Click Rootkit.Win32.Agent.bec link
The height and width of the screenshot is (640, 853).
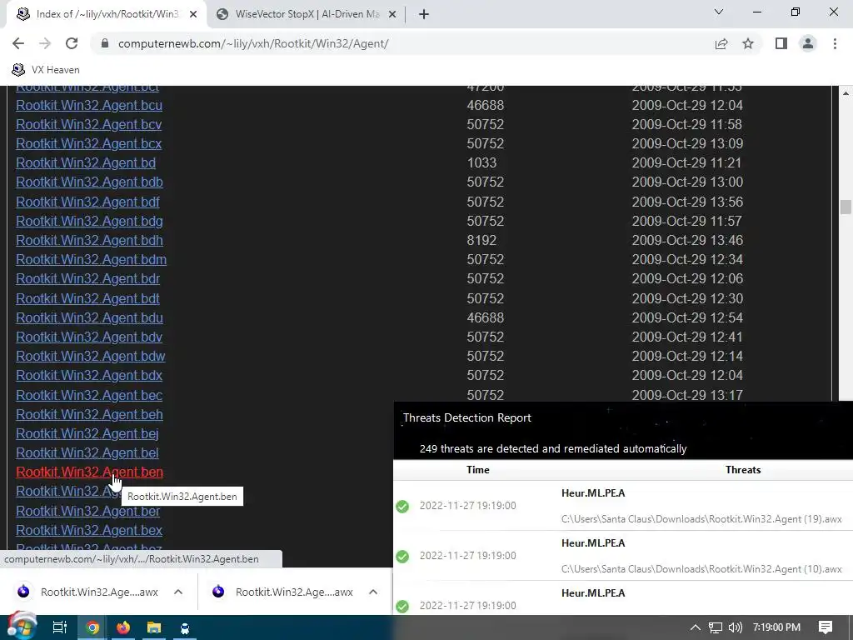(x=89, y=395)
